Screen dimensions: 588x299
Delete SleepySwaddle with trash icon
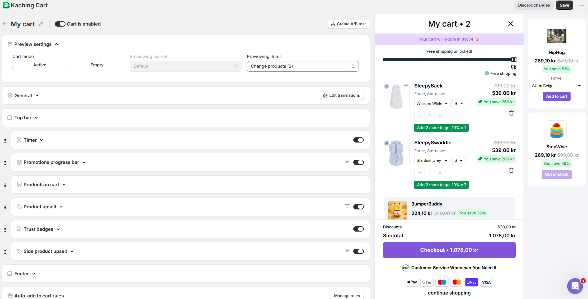pos(511,170)
